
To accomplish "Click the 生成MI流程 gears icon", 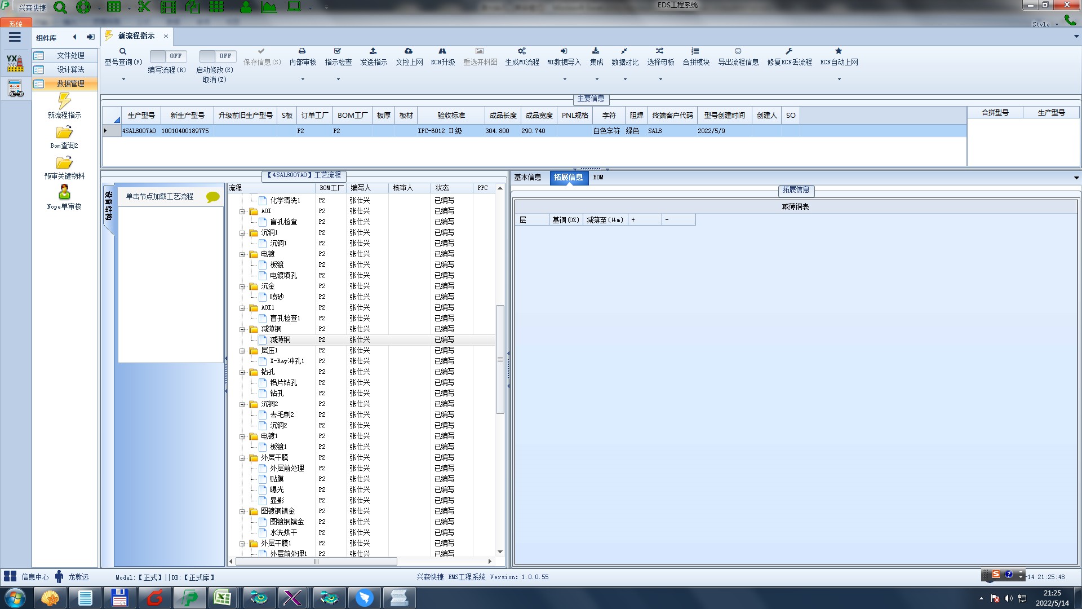I will coord(522,51).
